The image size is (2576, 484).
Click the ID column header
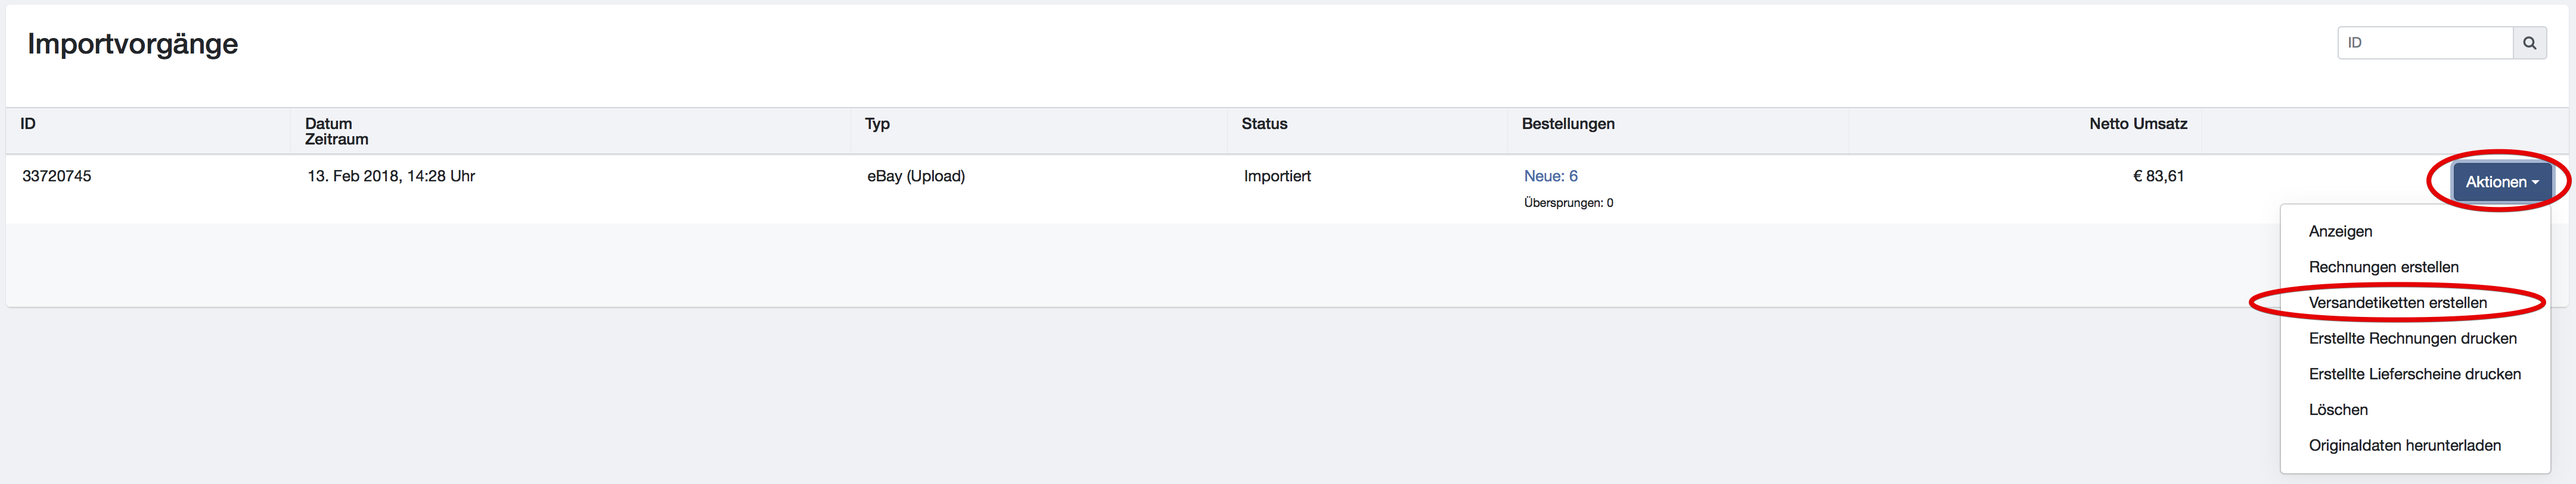click(x=28, y=124)
